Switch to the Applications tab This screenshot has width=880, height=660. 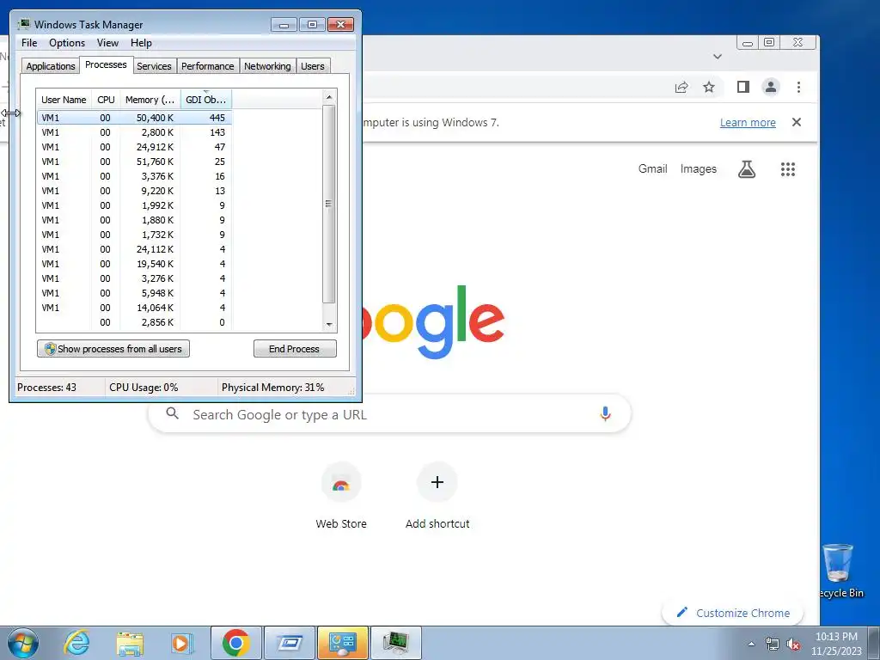point(51,66)
